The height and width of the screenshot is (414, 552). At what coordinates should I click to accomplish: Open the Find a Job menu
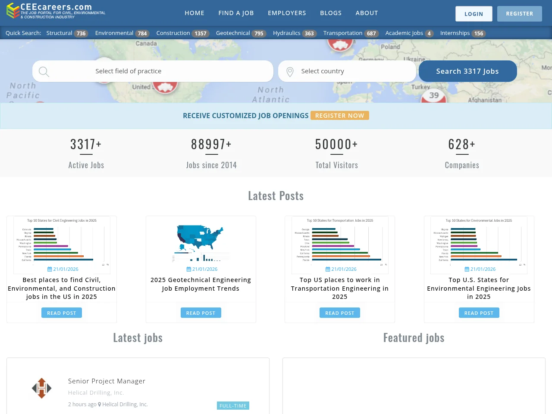point(236,13)
